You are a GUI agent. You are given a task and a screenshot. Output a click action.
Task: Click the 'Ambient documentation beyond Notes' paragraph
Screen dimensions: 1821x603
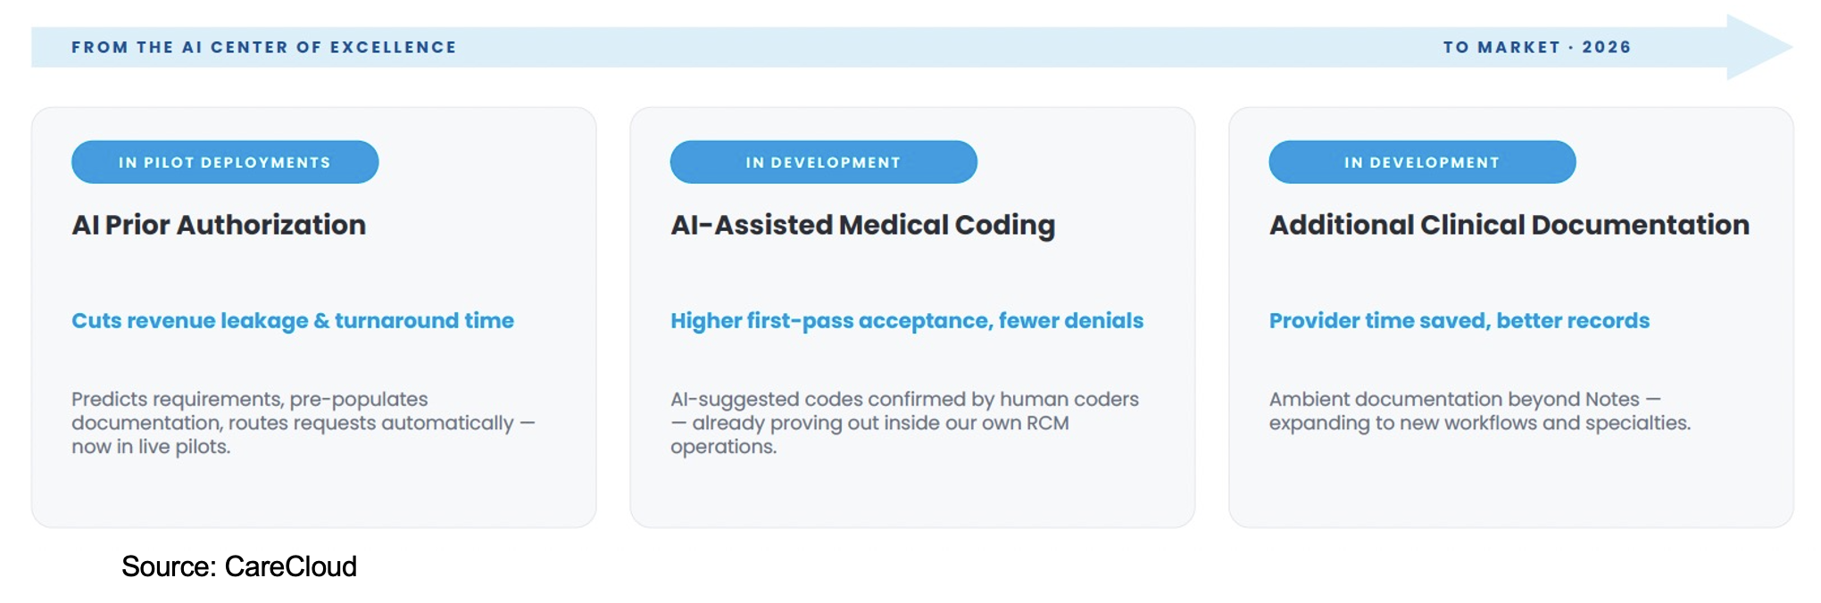[x=1480, y=411]
